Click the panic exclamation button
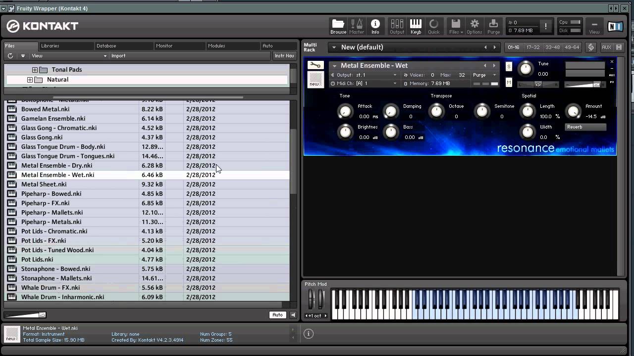Viewport: 634px width, 356px height. coord(546,27)
